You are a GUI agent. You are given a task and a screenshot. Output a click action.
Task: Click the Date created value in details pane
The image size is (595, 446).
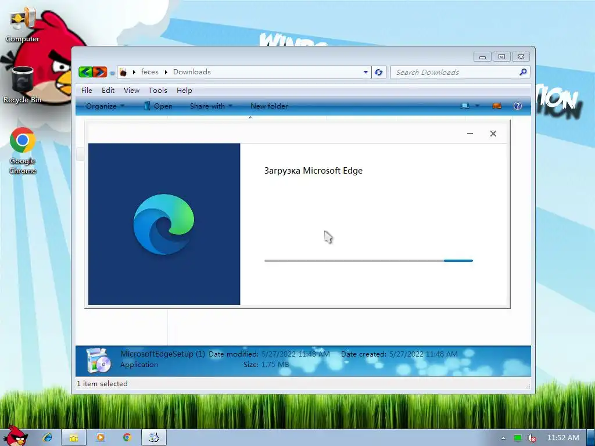click(x=424, y=354)
